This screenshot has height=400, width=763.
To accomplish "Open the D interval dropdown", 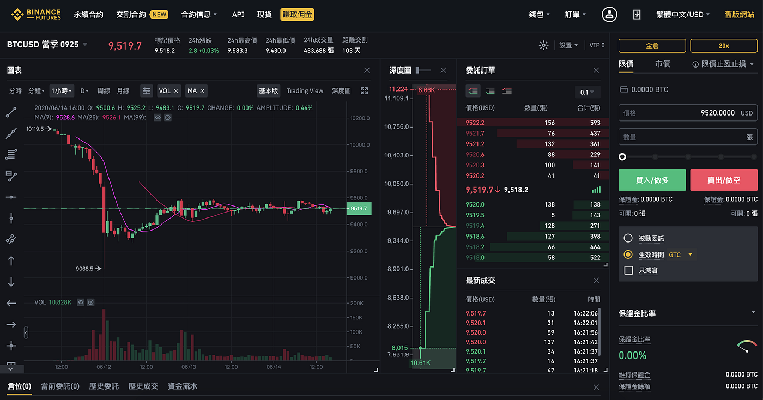I will click(84, 91).
